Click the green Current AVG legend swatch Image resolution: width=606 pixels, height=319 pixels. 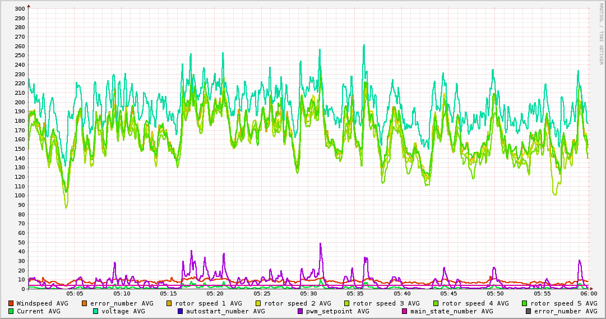11,311
